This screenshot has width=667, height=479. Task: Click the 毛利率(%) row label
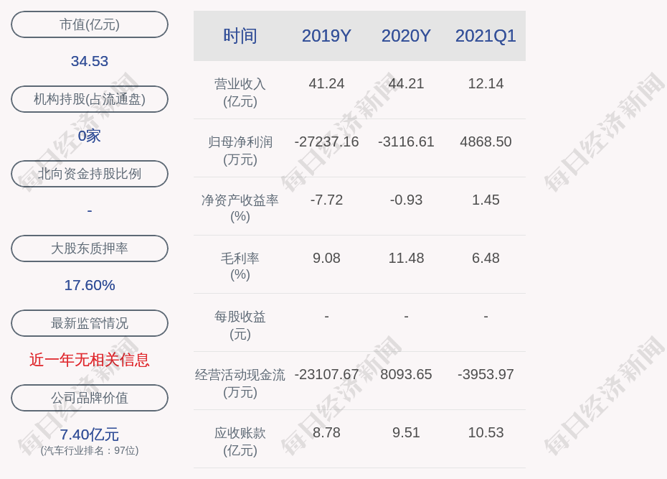pos(240,266)
